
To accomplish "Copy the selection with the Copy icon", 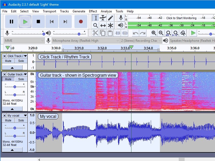I will tap(103, 33).
